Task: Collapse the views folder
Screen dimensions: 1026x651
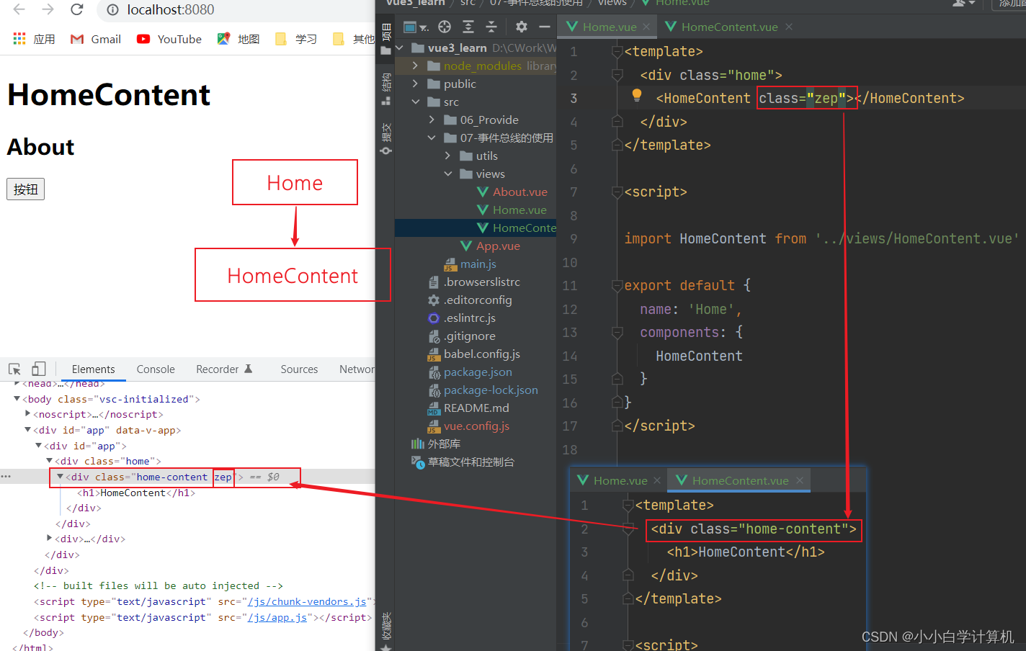Action: point(447,174)
